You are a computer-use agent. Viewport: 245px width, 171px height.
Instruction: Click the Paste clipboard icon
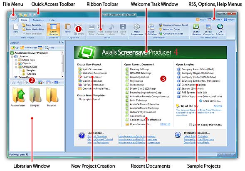click(x=68, y=27)
